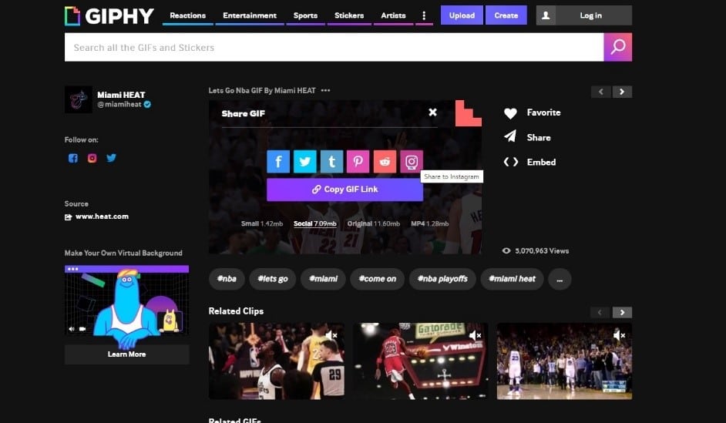Image resolution: width=726 pixels, height=423 pixels.
Task: Click the #come on tag
Action: coord(378,279)
